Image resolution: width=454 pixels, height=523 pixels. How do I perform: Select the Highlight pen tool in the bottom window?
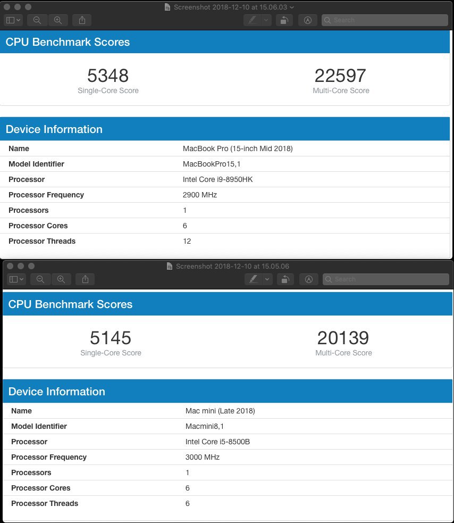coord(254,279)
